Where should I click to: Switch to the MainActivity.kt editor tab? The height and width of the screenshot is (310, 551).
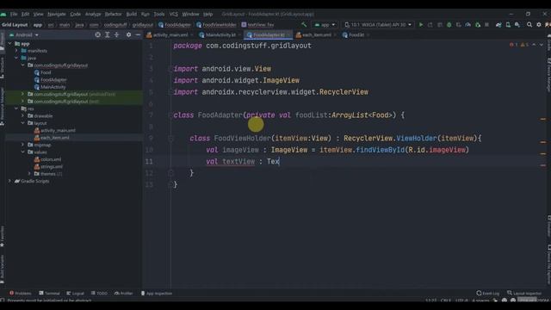(x=220, y=34)
